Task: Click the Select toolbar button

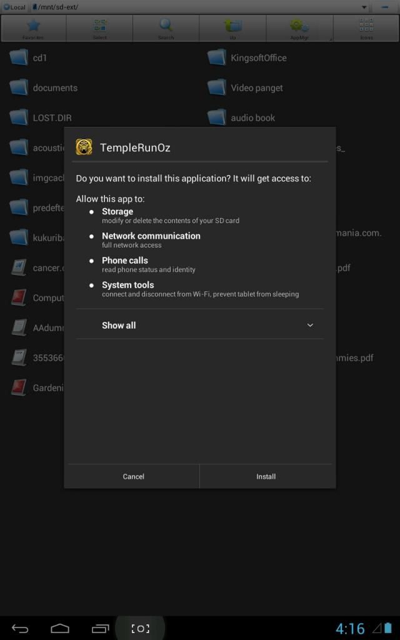Action: 99,28
